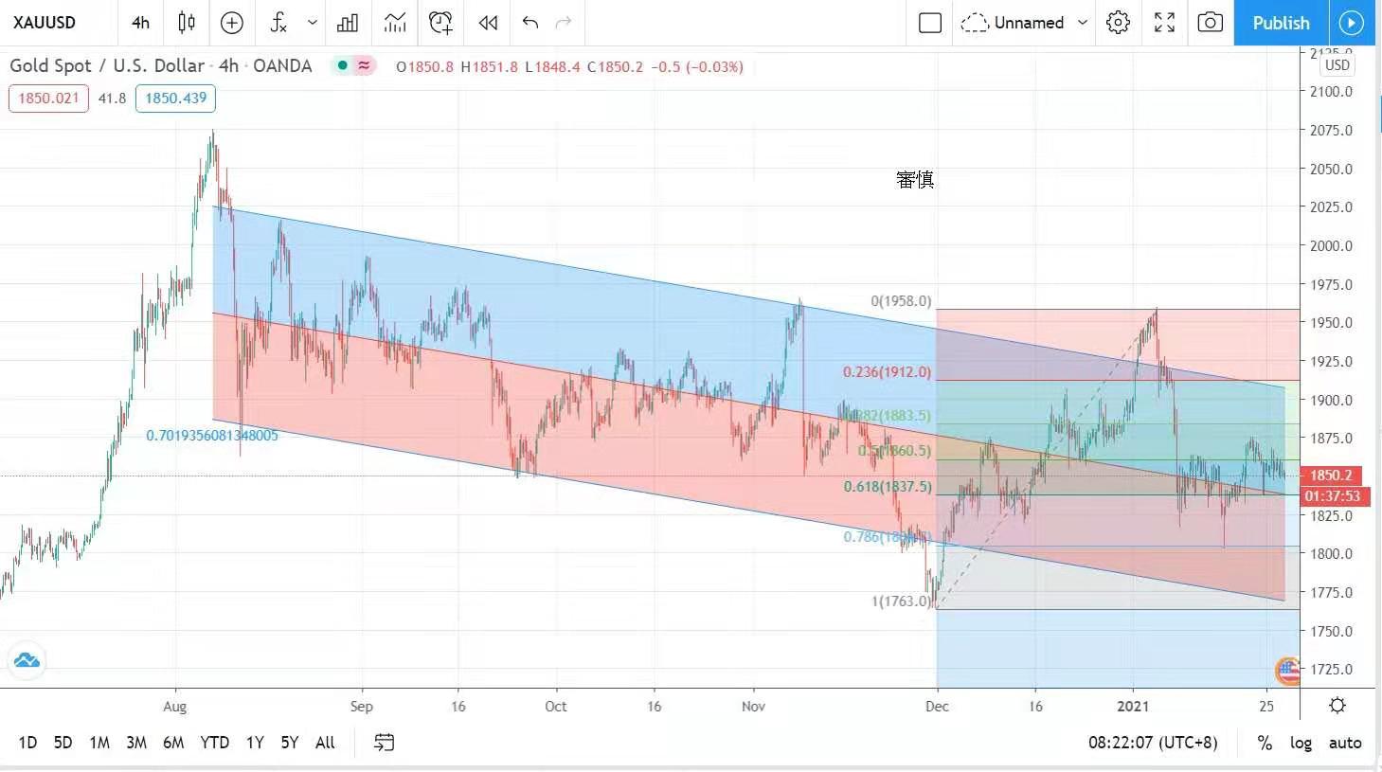Undo the last chart action
The height and width of the screenshot is (772, 1382).
click(530, 23)
